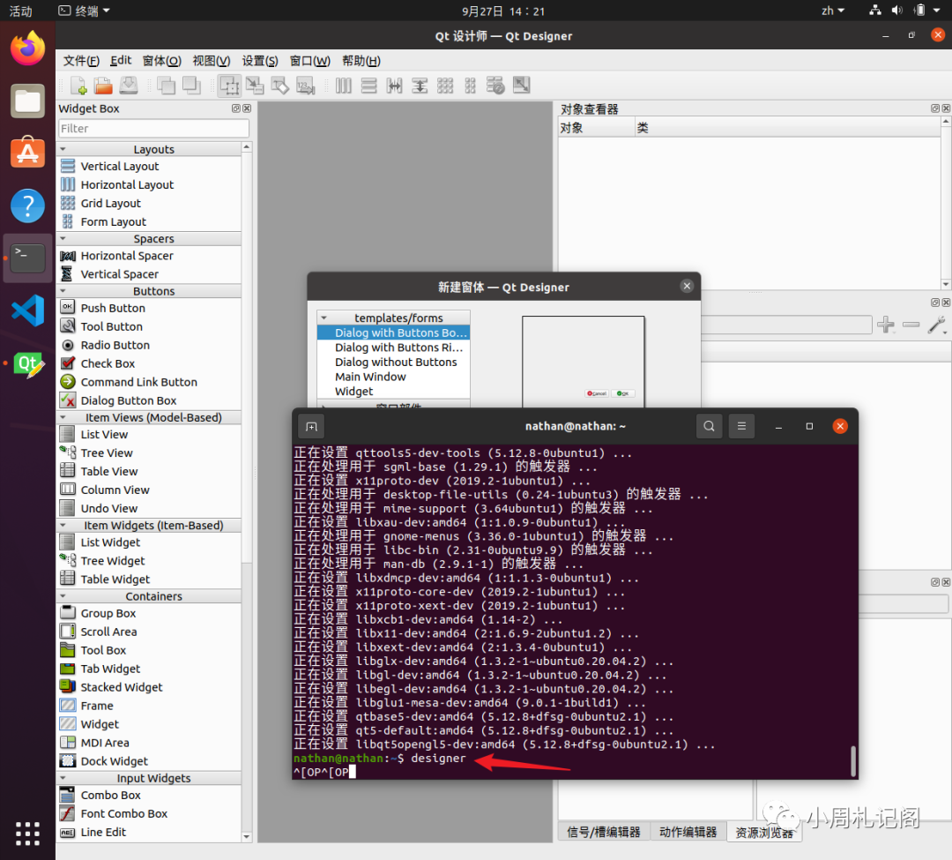Click the Adjust Size toolbar icon
Image resolution: width=952 pixels, height=860 pixels.
pos(521,86)
